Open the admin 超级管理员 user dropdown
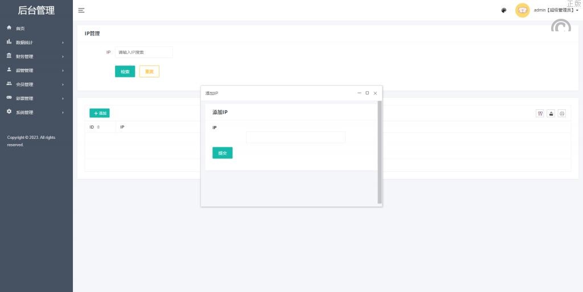 [556, 10]
